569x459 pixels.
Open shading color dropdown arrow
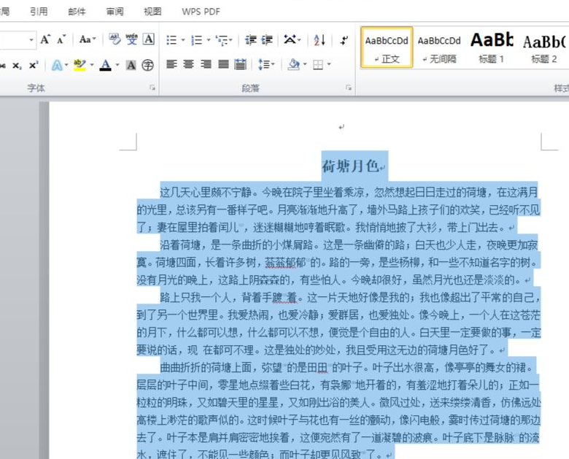click(305, 64)
